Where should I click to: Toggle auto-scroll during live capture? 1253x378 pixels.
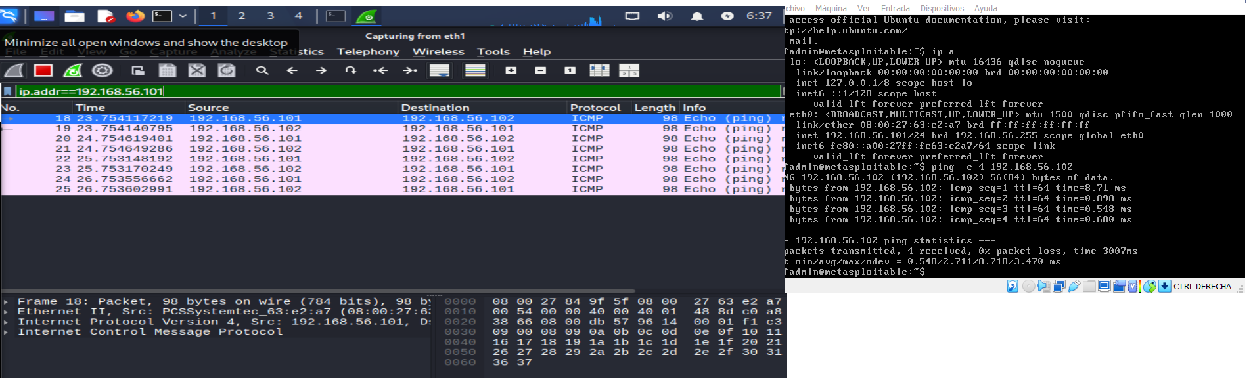tap(440, 70)
